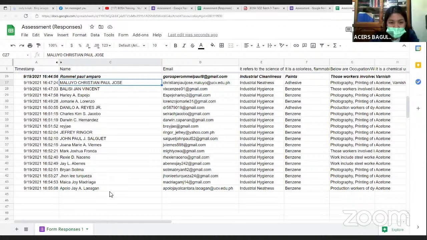Redo the last undone action
This screenshot has height=240, width=427.
21,45
